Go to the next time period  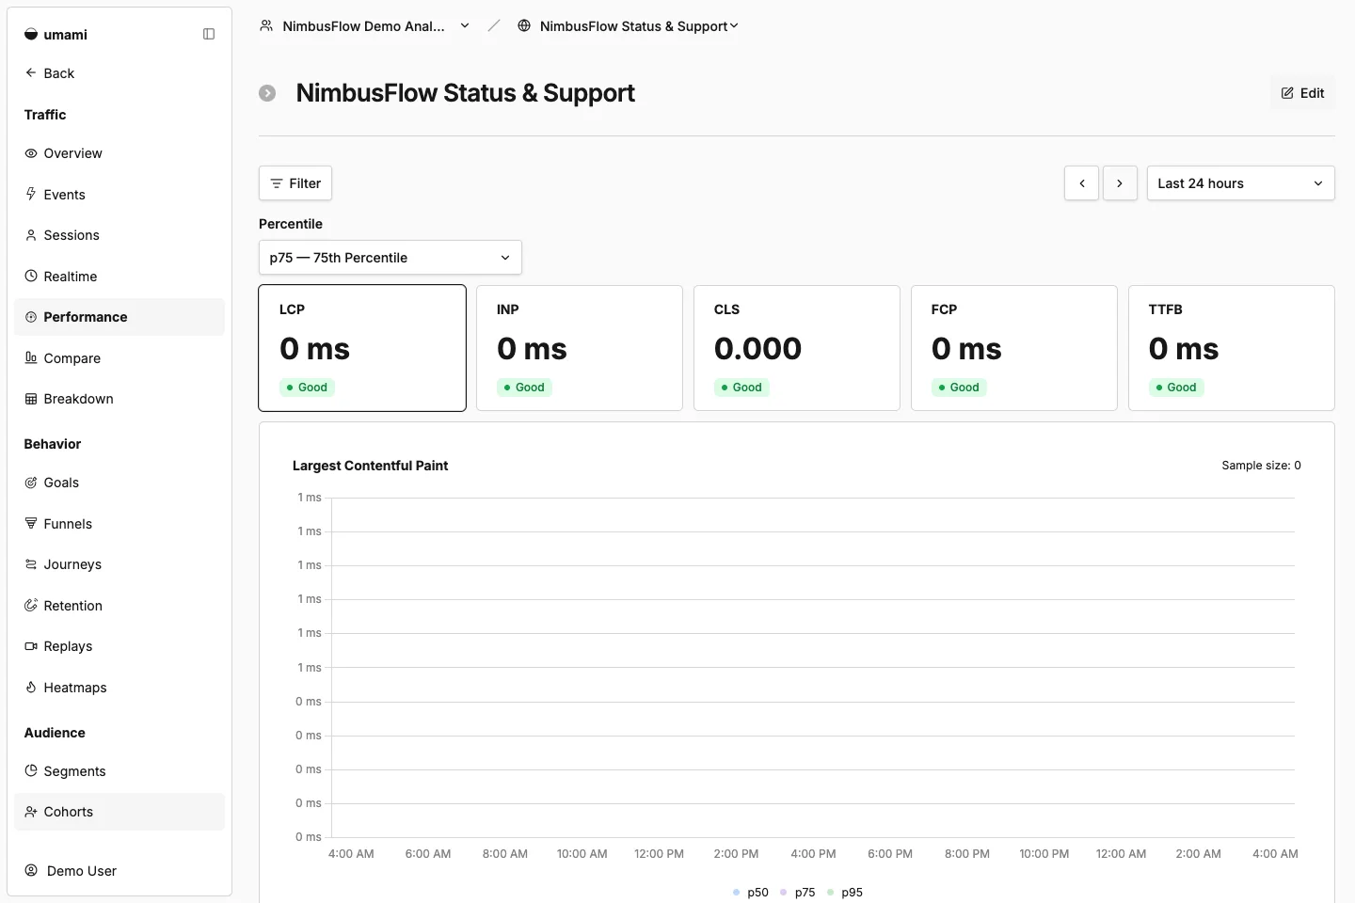click(1120, 183)
